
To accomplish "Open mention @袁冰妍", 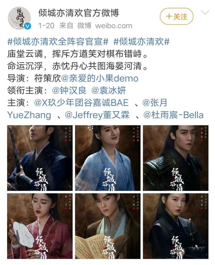I will pos(109,91).
